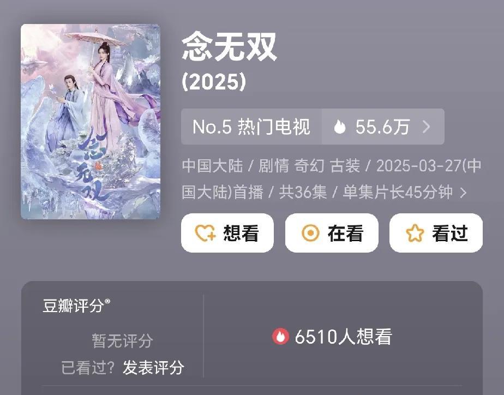The width and height of the screenshot is (504, 395).
Task: Click the red flame icon by 6510人想看
Action: (280, 337)
